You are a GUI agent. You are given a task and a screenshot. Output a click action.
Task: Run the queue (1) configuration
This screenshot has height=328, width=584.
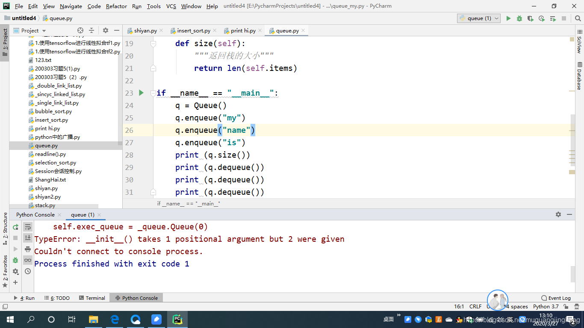(x=508, y=18)
